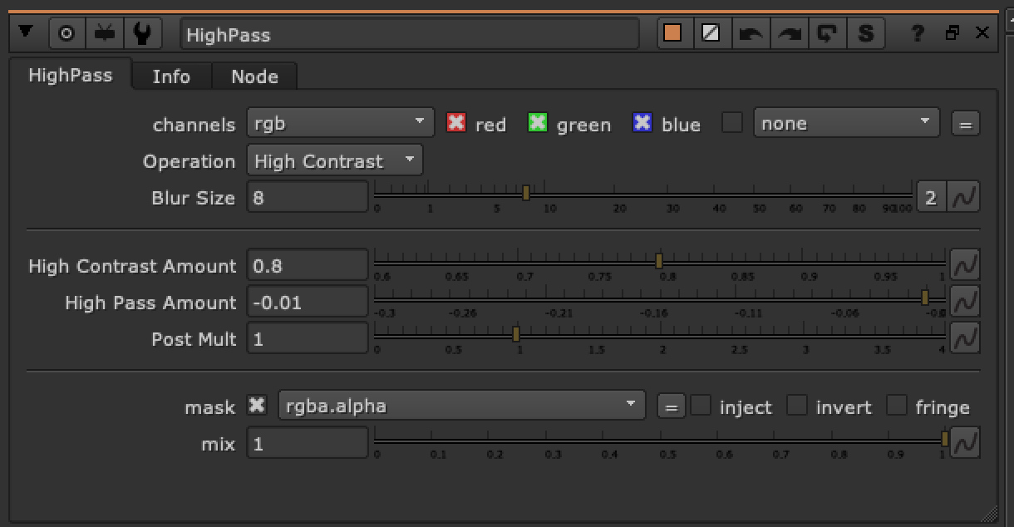This screenshot has width=1014, height=527.
Task: Open the Info tab
Action: coord(171,76)
